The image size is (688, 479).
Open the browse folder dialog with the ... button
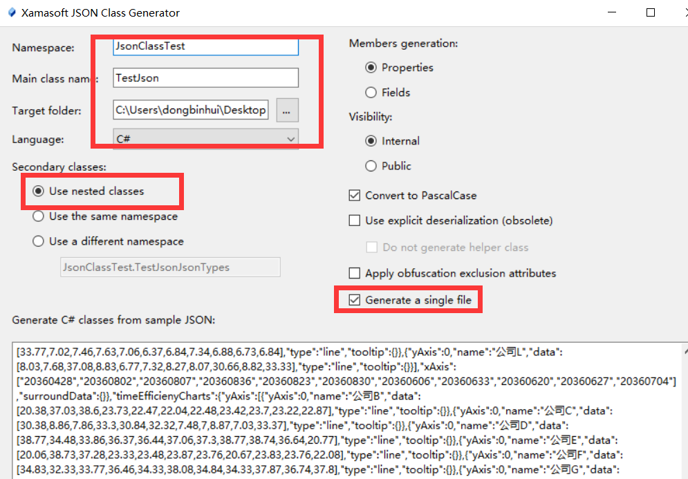pos(287,109)
